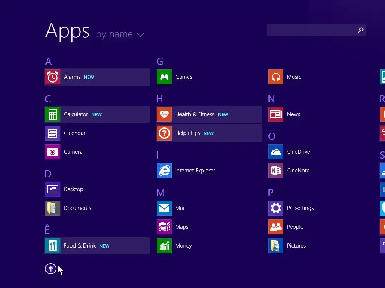385x288 pixels.
Task: Launch the Calculator tile icon
Action: pos(53,114)
